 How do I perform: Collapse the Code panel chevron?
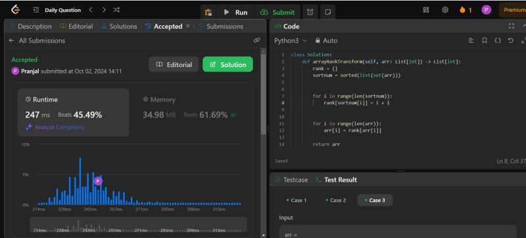pyautogui.click(x=523, y=26)
